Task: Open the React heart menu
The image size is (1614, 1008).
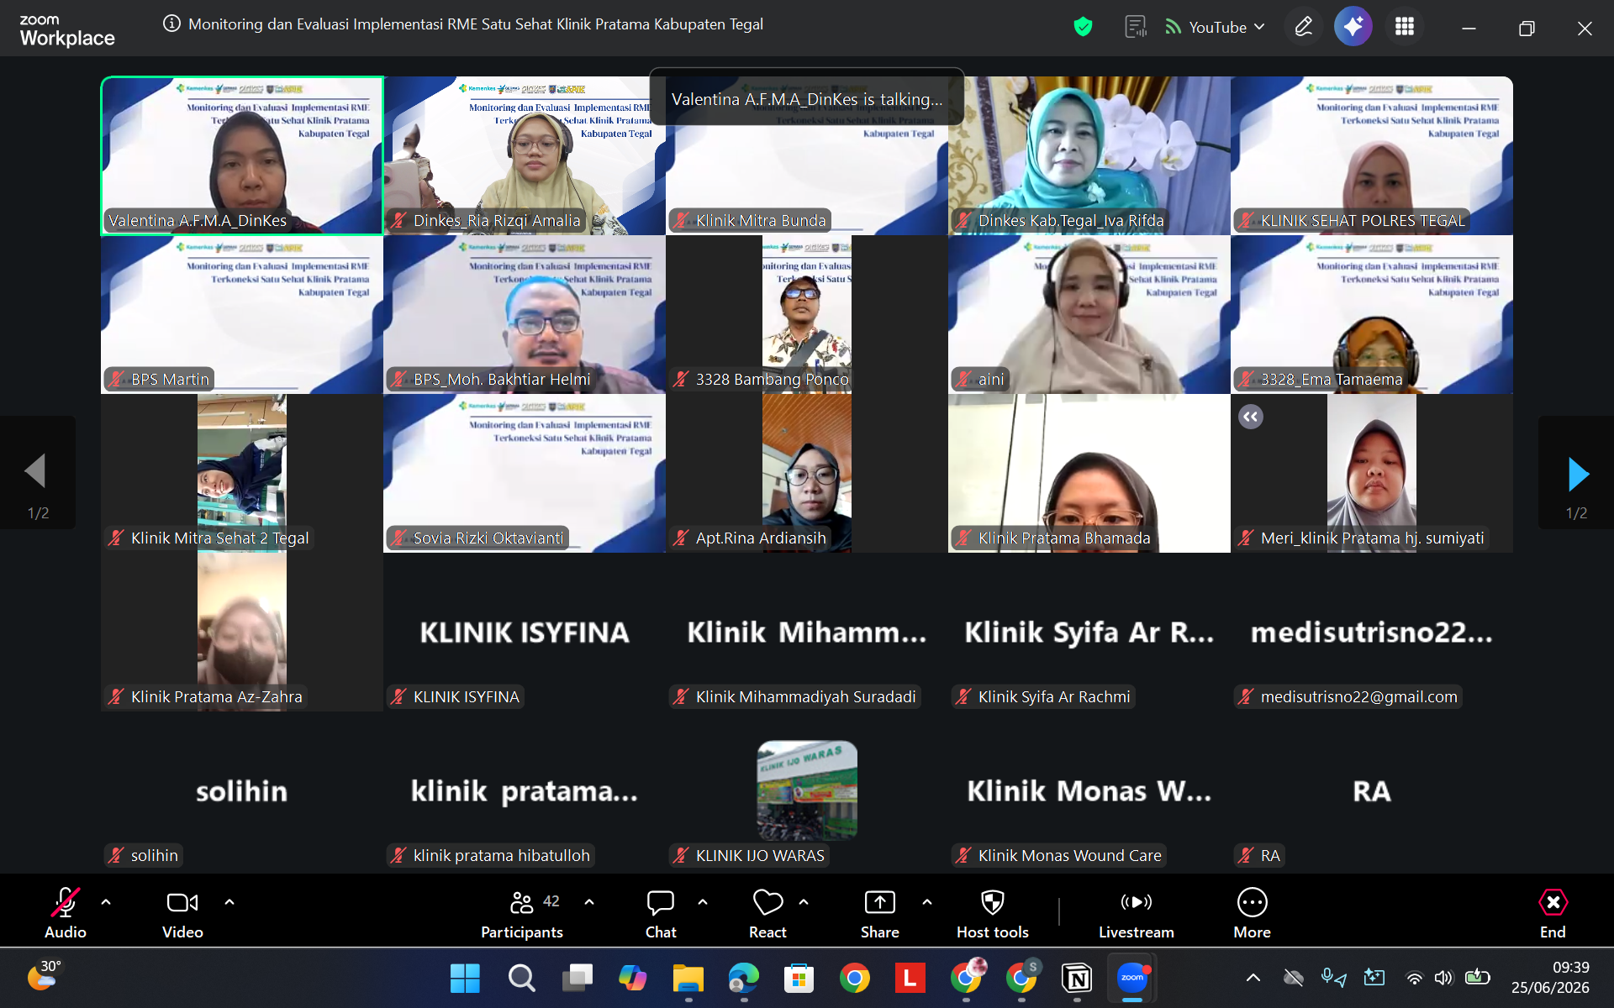Action: pos(767,913)
